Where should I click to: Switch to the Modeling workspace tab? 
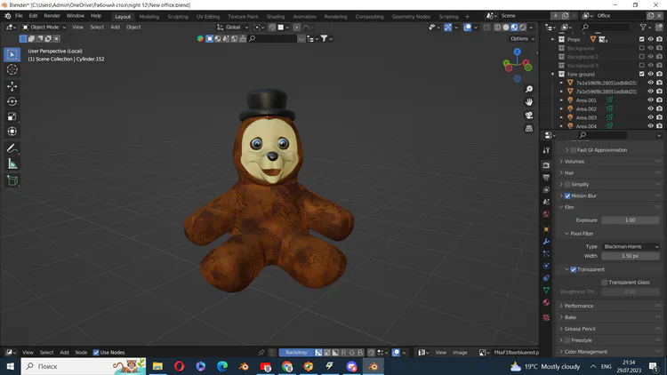click(x=149, y=17)
